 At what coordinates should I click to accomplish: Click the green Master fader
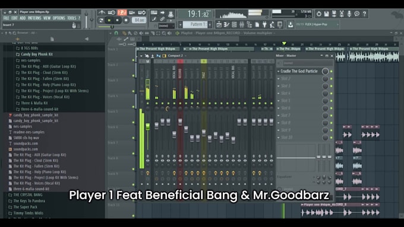147,126
